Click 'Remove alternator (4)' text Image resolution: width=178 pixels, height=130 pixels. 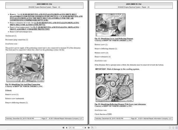[x=103, y=57]
